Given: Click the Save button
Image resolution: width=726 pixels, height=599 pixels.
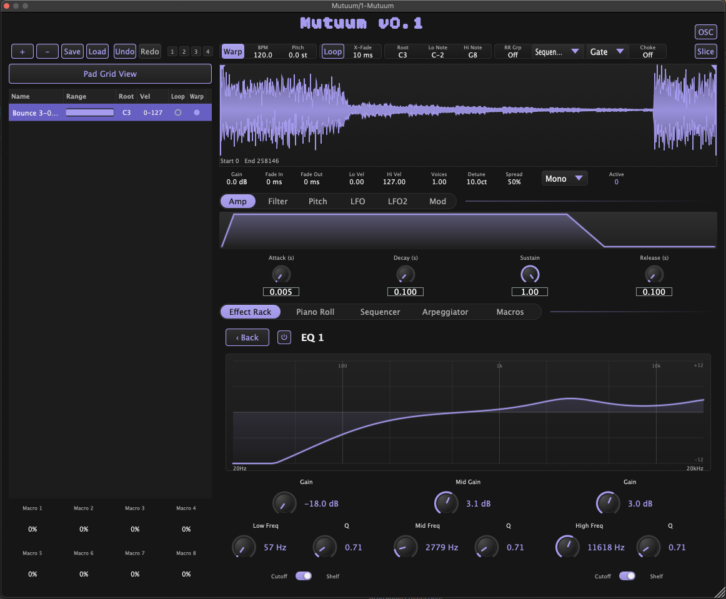Looking at the screenshot, I should pos(72,51).
